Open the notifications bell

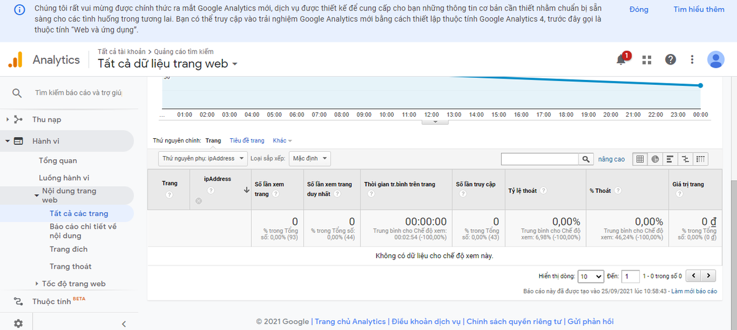tap(622, 59)
